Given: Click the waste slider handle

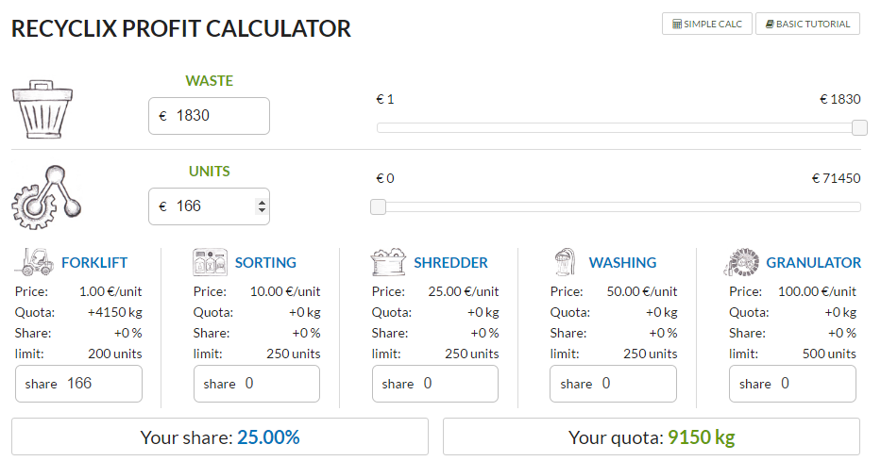Looking at the screenshot, I should [859, 127].
